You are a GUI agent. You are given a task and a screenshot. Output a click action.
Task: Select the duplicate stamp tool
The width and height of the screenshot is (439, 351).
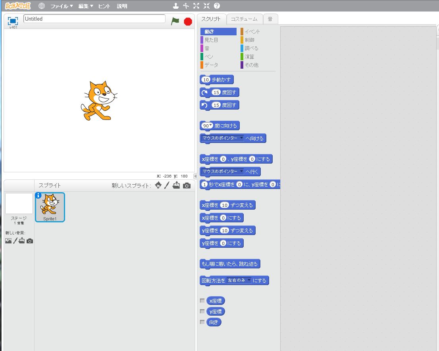176,6
